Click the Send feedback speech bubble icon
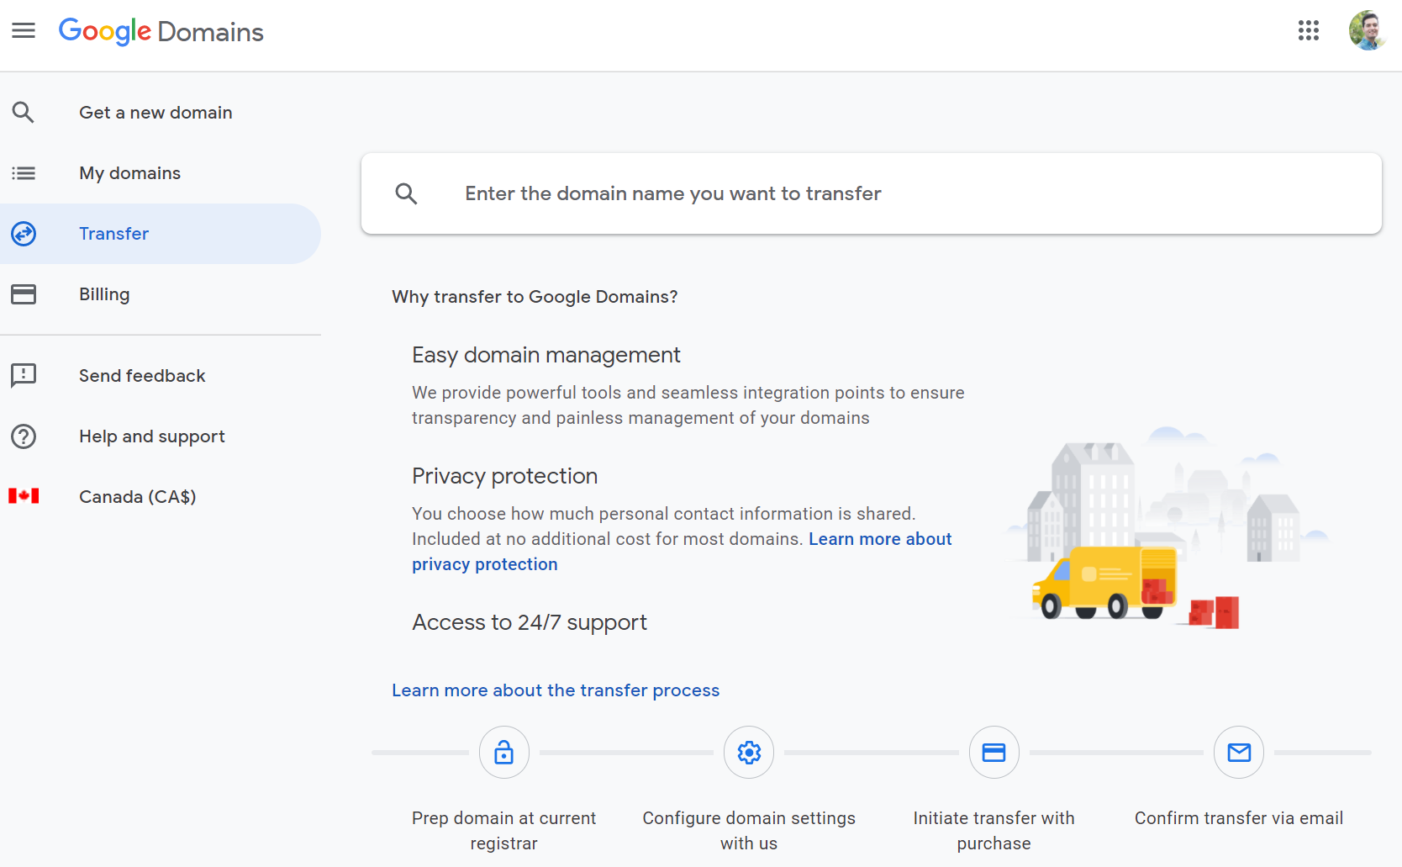Viewport: 1402px width, 867px height. 24,375
